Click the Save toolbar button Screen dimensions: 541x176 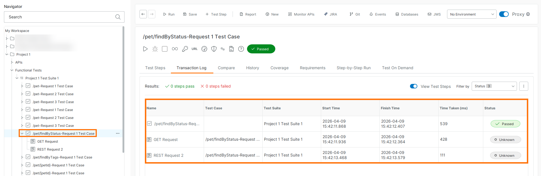click(190, 14)
